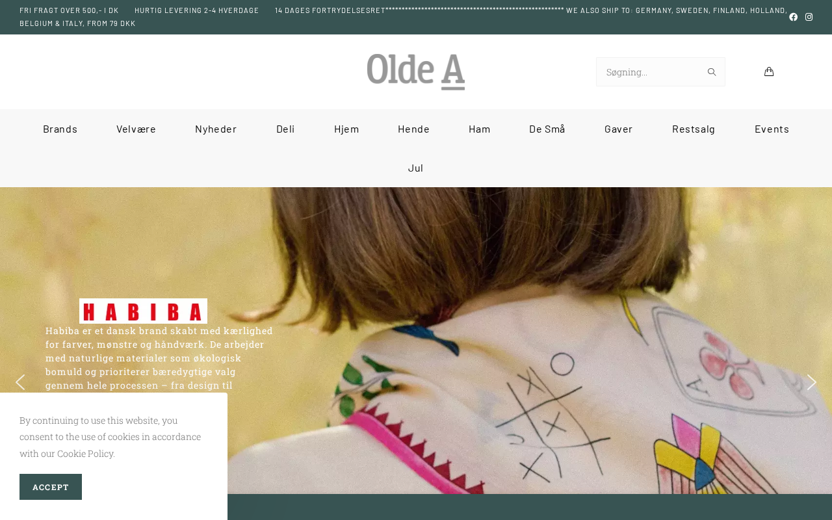This screenshot has width=832, height=520.
Task: Select Nyheder in navigation
Action: [x=216, y=129]
